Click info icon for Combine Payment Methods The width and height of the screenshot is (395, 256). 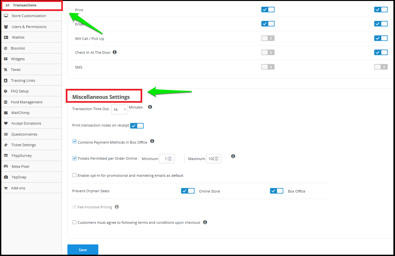(x=152, y=141)
